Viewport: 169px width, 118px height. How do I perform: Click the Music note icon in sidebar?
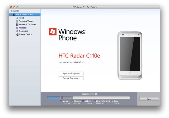(x=17, y=18)
